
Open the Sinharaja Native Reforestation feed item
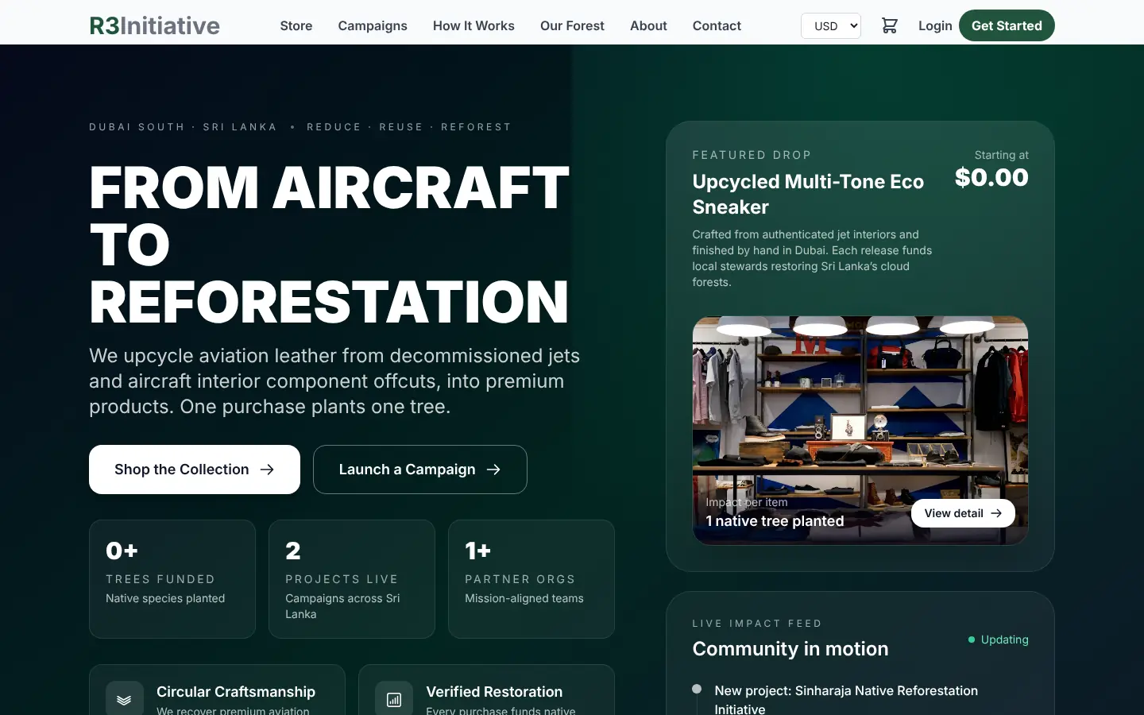click(846, 699)
